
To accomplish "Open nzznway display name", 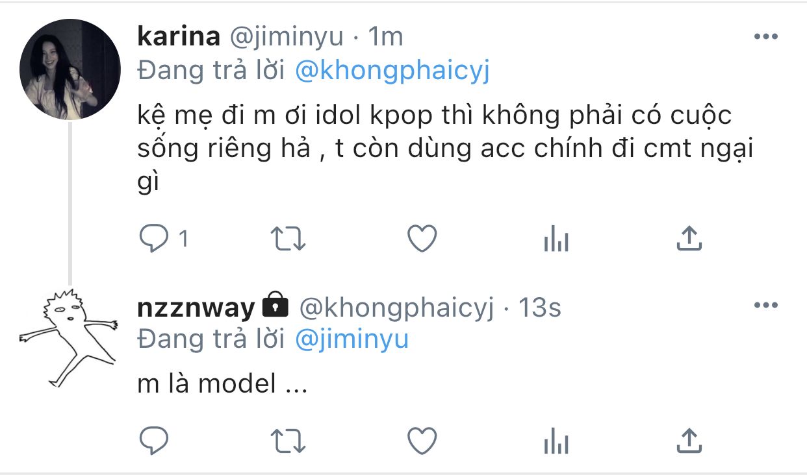I will click(x=196, y=308).
